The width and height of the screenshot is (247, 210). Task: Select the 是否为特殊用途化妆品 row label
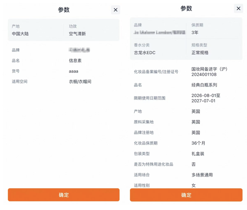pyautogui.click(x=153, y=164)
